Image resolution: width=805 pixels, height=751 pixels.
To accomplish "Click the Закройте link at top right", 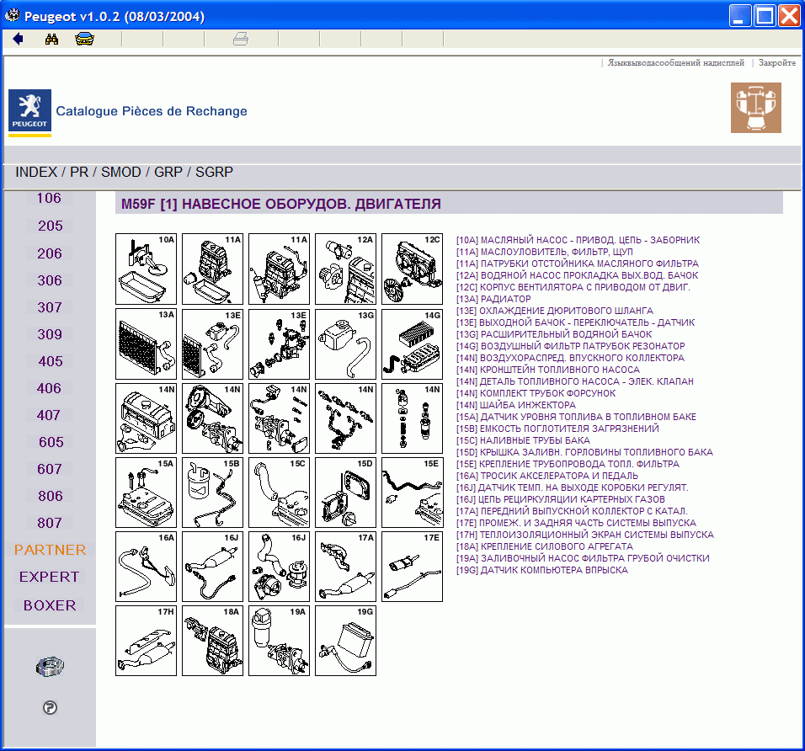I will click(x=776, y=62).
